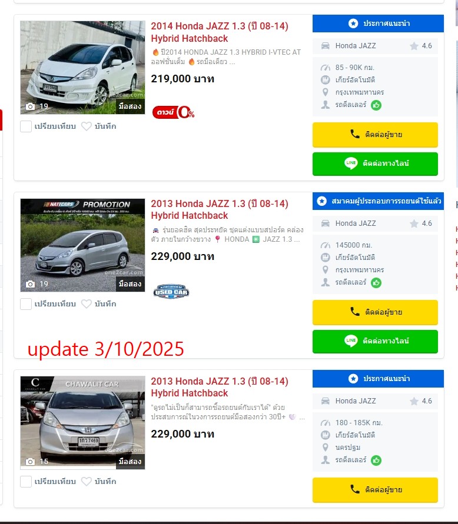Click the green LINE button on the first listing
Image resolution: width=458 pixels, height=524 pixels.
point(375,163)
